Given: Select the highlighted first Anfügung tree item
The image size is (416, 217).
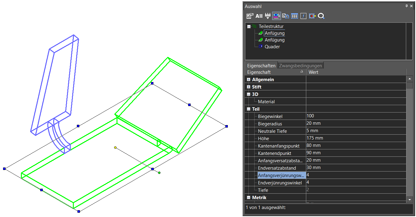Looking at the screenshot, I should tap(275, 33).
